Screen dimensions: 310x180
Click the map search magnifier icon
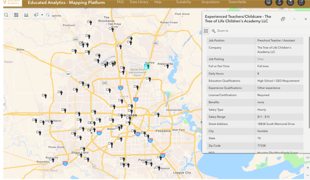click(6, 15)
